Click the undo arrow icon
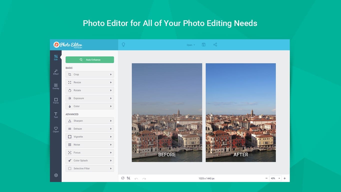 pos(136,178)
